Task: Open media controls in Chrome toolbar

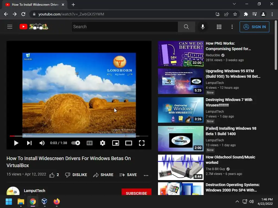Action: (254, 14)
